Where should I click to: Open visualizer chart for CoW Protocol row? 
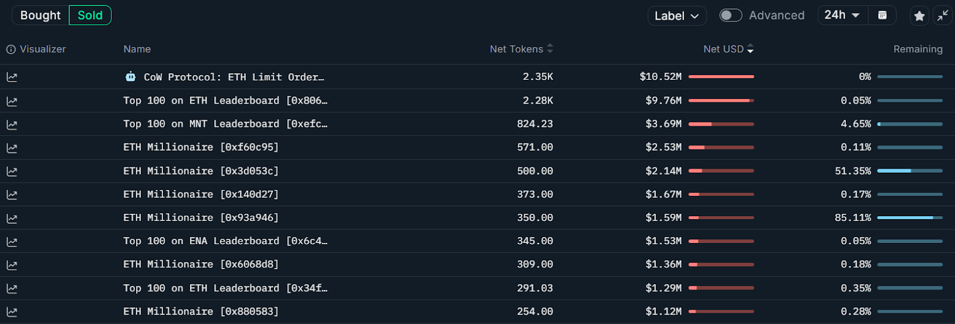[x=12, y=77]
